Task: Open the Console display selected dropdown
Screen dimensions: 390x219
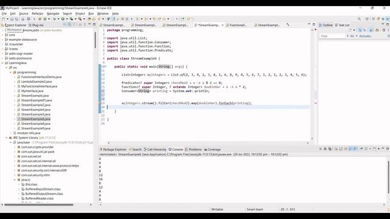Action: [x=370, y=149]
